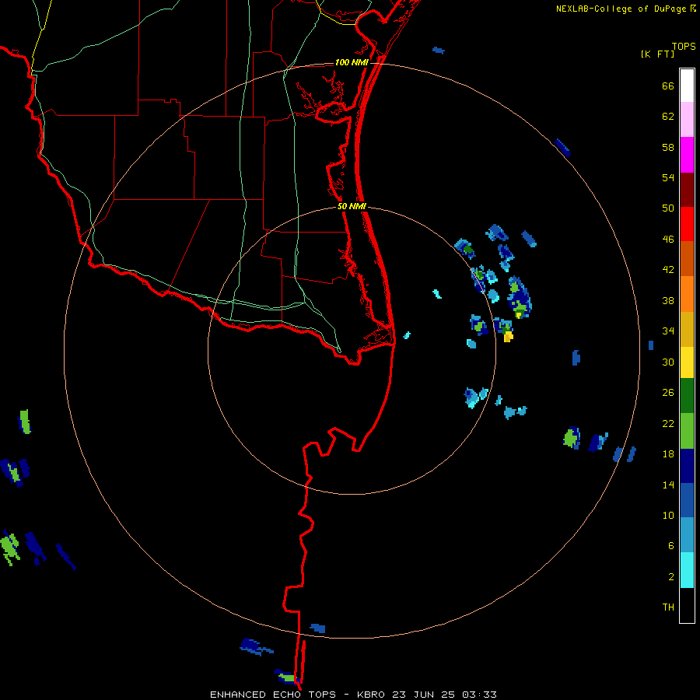Click the medium blue band between 10 and 14
The image size is (700, 700).
click(x=687, y=500)
